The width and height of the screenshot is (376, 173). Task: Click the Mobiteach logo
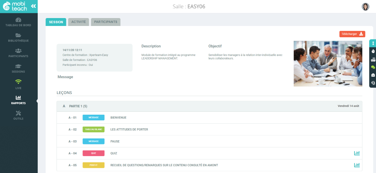(15, 6)
